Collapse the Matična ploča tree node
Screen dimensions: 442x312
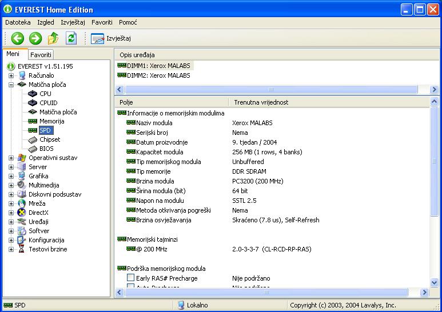[x=11, y=85]
